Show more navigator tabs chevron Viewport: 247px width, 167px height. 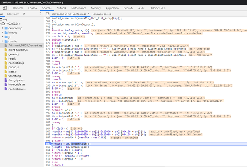click(x=24, y=14)
